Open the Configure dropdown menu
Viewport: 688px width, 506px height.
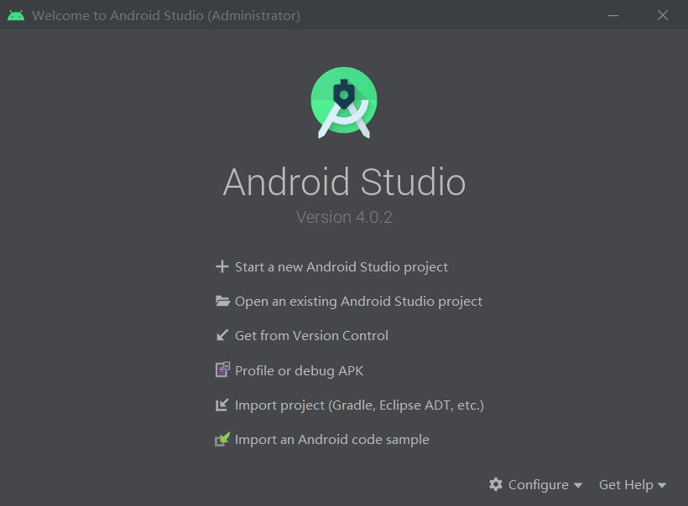(537, 484)
